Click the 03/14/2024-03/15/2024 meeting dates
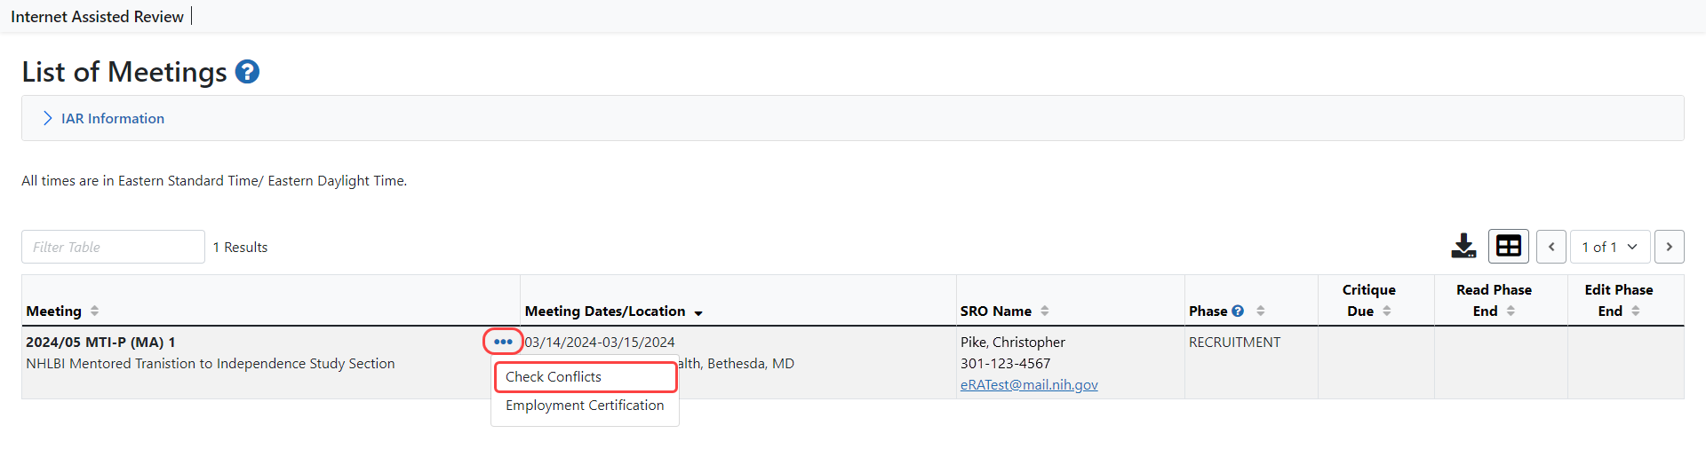 coord(600,342)
